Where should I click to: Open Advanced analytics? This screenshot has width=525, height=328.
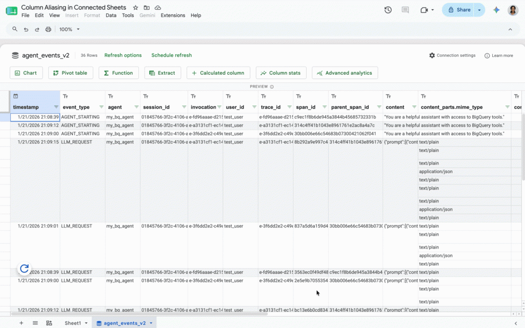pos(345,73)
